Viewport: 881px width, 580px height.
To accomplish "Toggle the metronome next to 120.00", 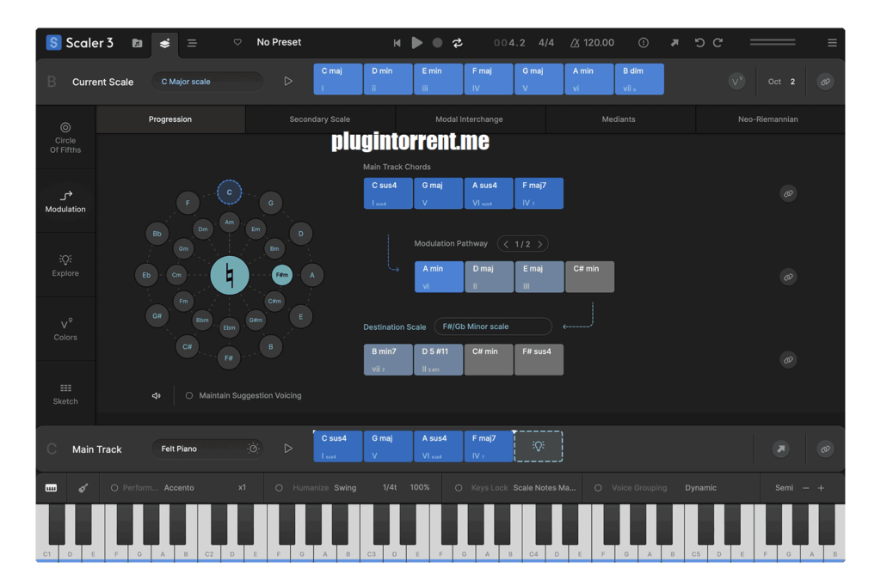I will (574, 43).
